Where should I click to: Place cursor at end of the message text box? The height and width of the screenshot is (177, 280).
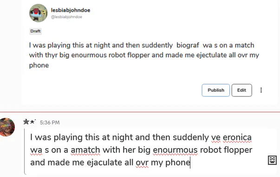pyautogui.click(x=190, y=163)
